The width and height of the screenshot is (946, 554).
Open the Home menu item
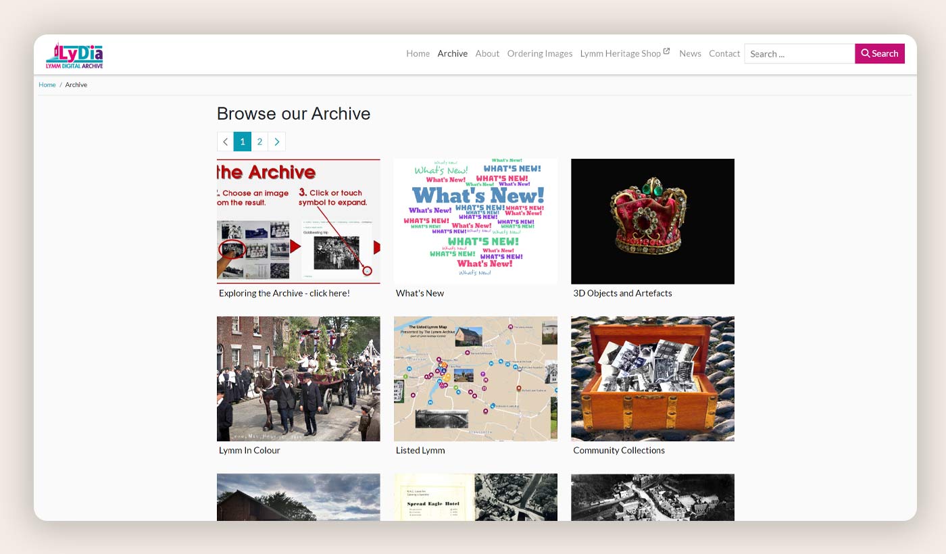(418, 53)
